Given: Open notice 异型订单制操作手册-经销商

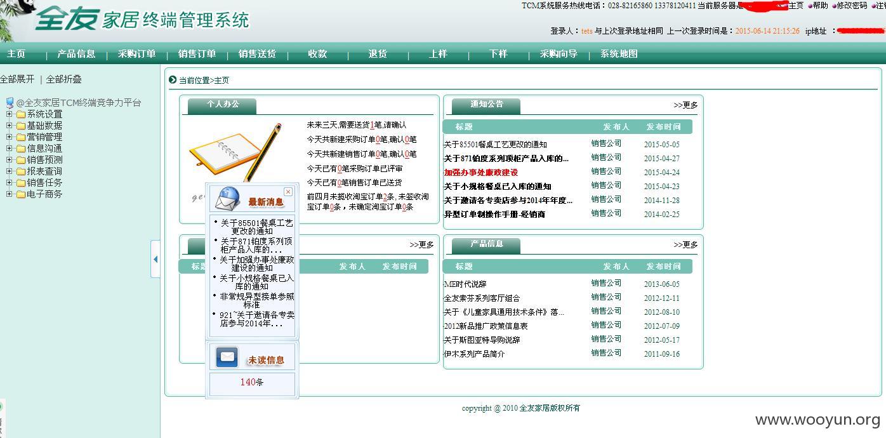Looking at the screenshot, I should [x=494, y=215].
